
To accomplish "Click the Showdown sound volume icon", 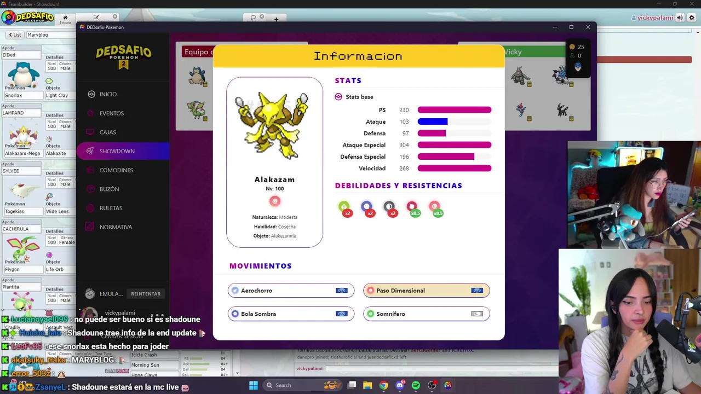I will point(680,18).
